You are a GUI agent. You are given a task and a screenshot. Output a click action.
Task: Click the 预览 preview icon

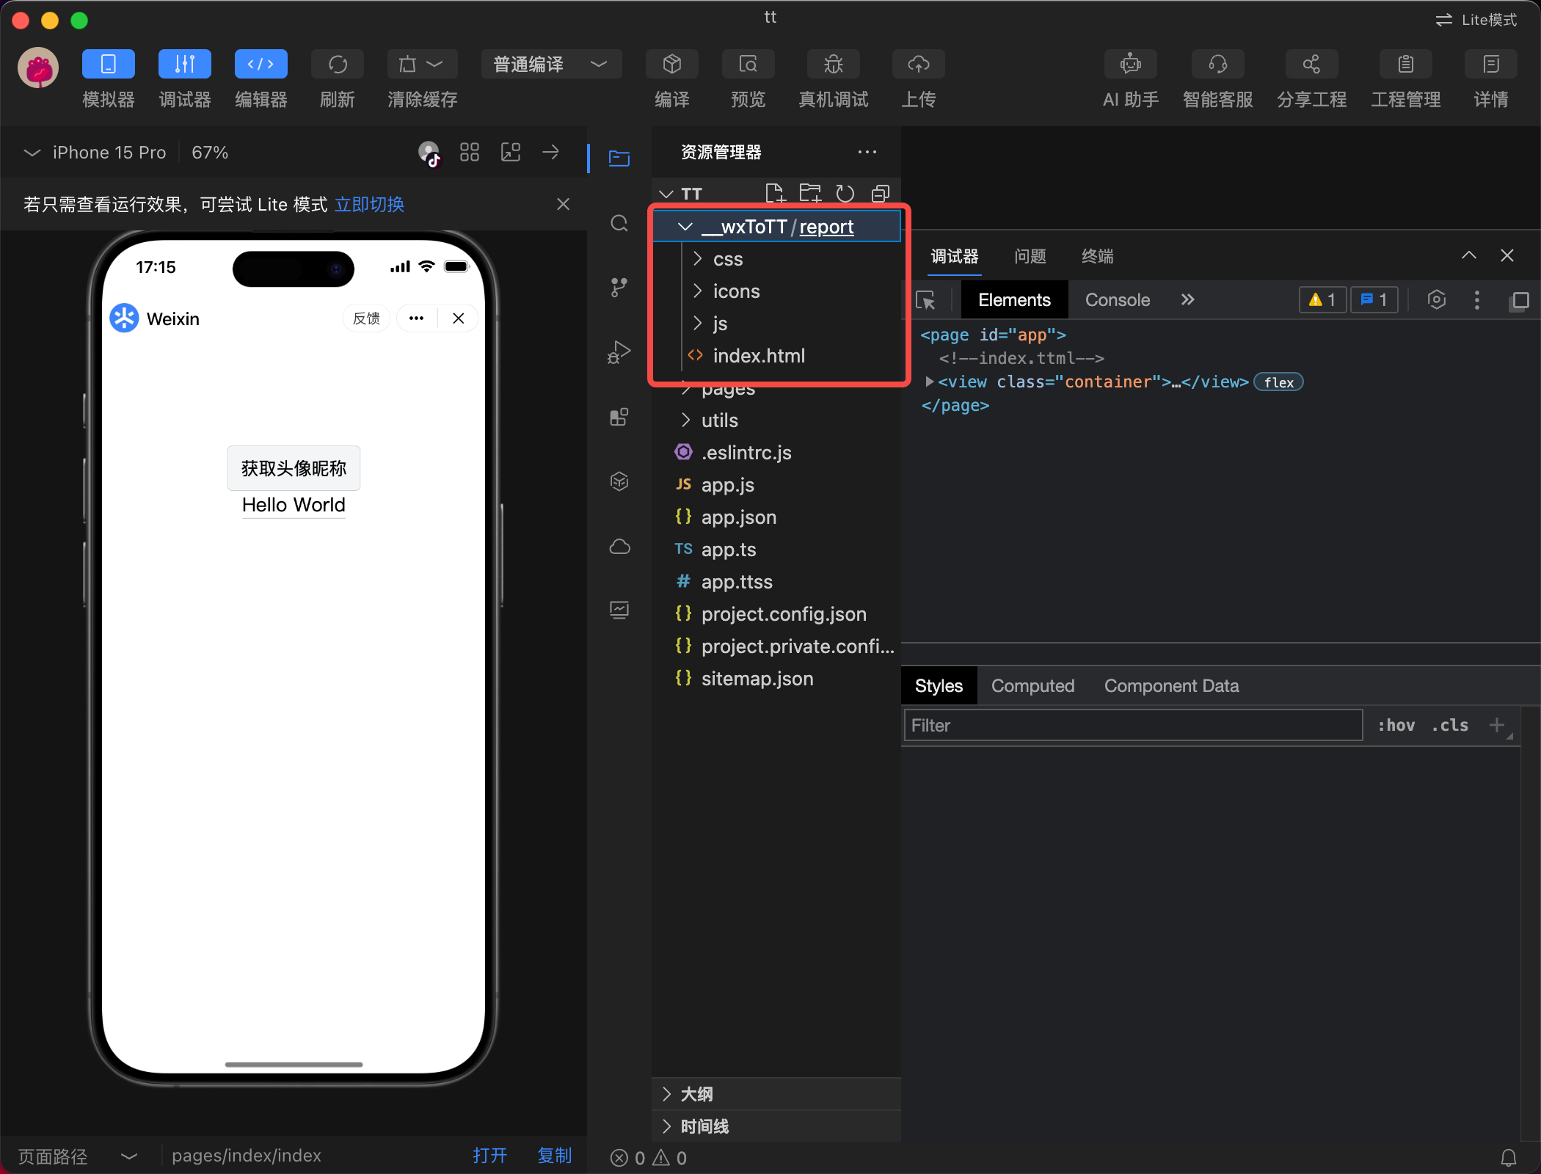tap(748, 65)
